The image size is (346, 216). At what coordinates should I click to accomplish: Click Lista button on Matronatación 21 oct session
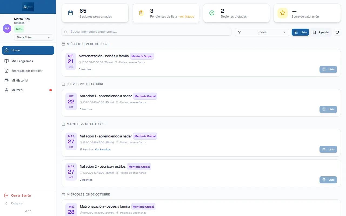coord(328,69)
